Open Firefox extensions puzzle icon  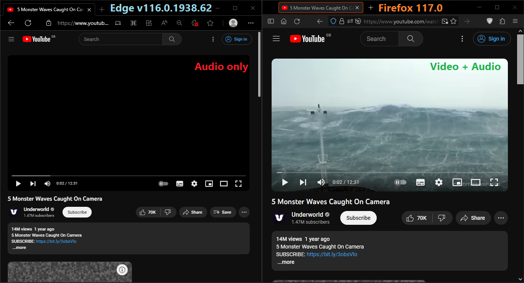[x=502, y=21]
